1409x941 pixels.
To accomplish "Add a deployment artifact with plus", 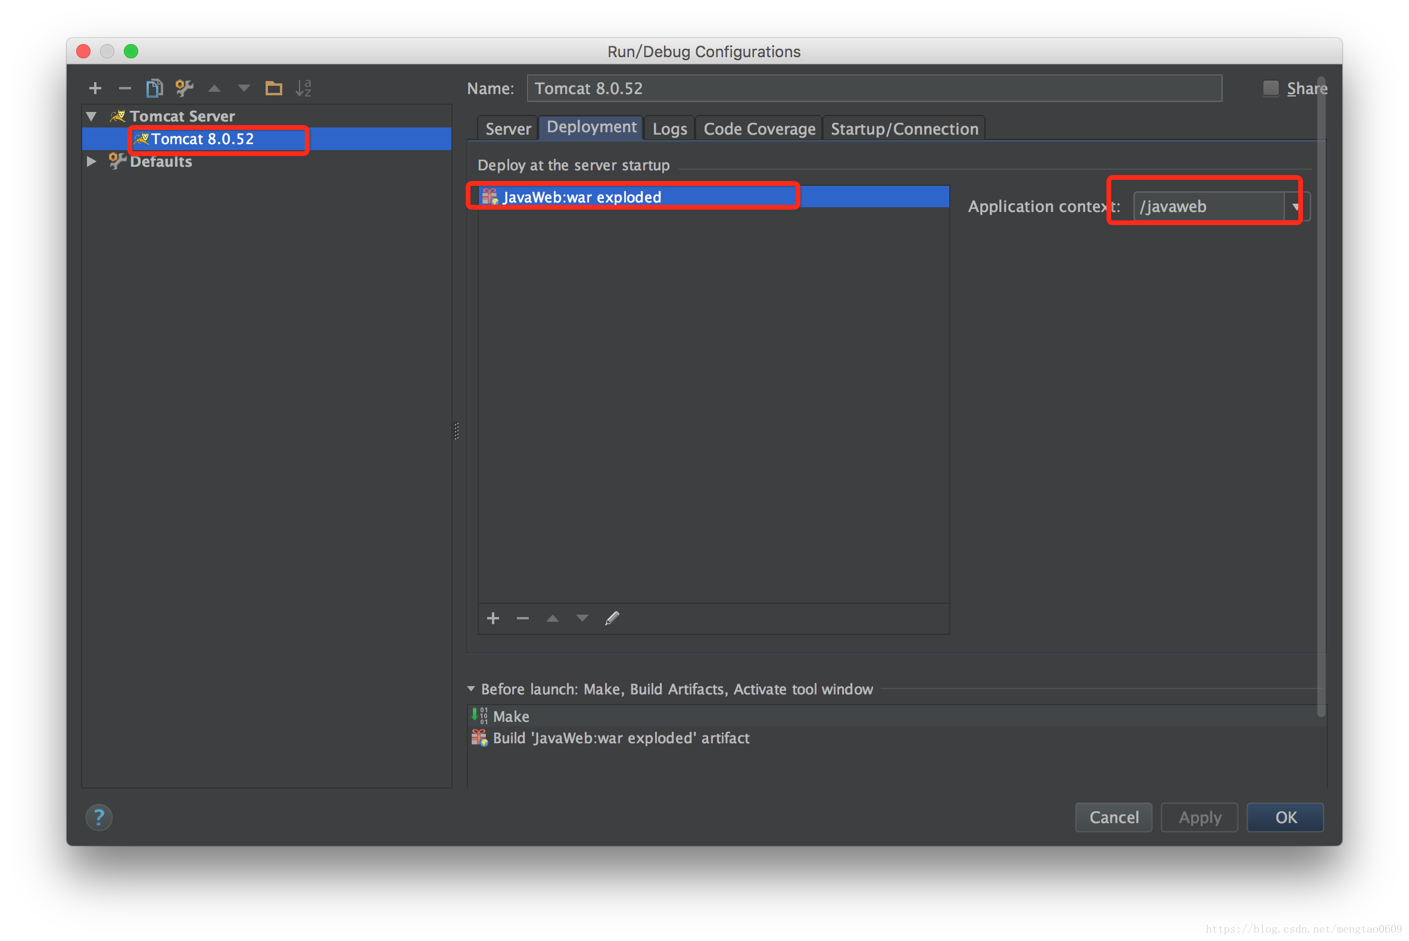I will (492, 618).
